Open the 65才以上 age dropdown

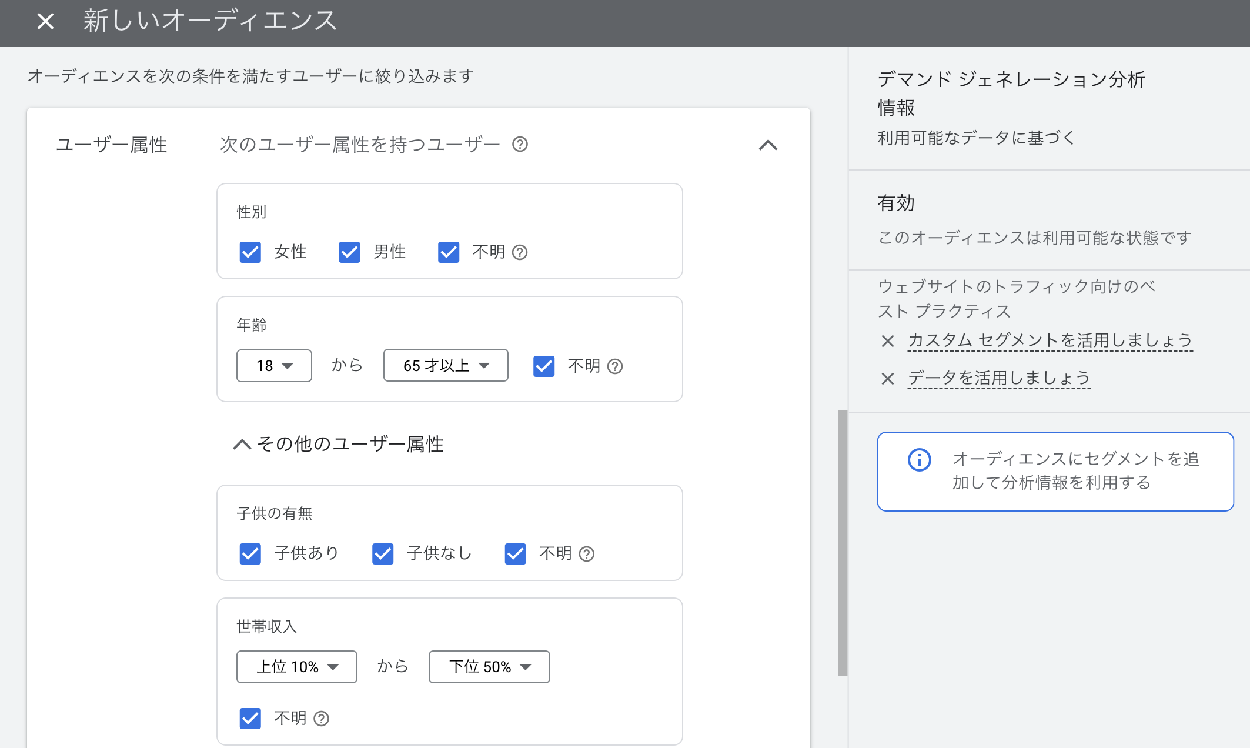point(445,365)
